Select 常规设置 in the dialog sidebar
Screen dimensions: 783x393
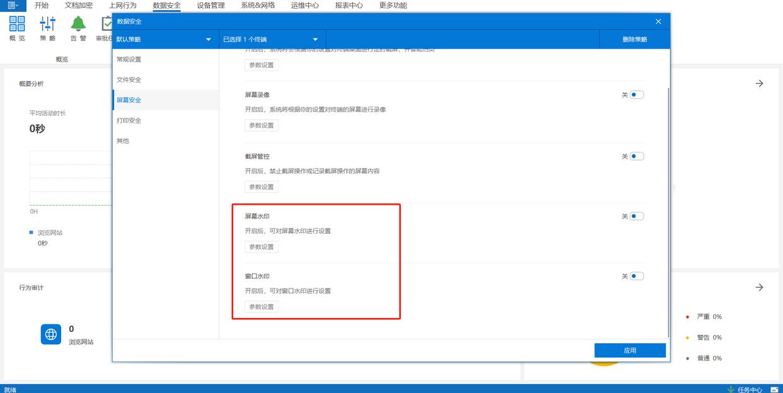(166, 59)
